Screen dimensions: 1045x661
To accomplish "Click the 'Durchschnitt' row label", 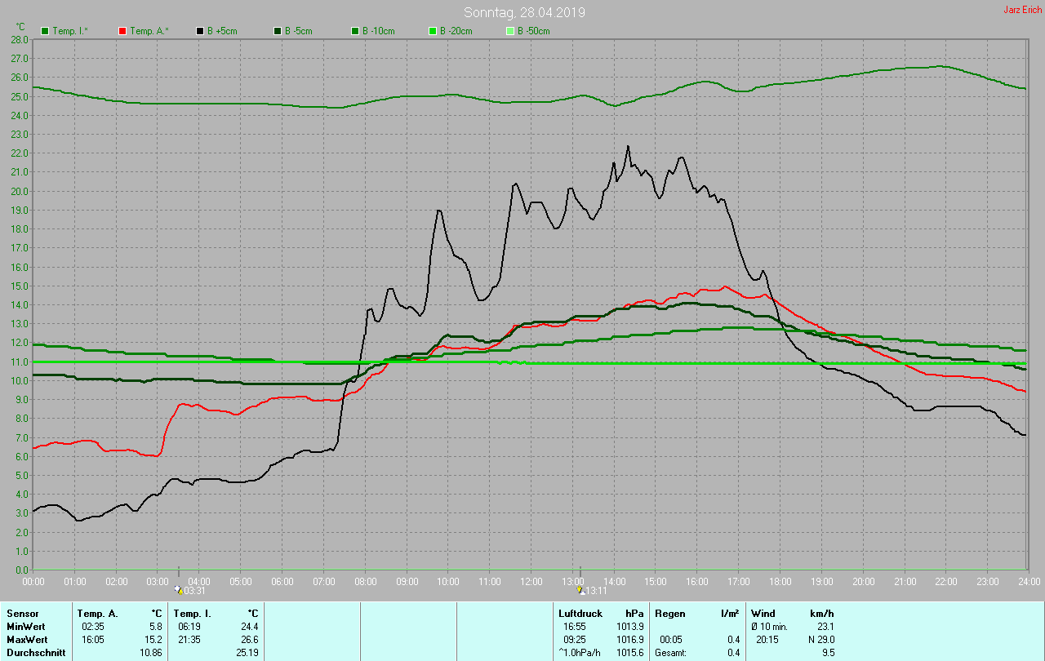I will pos(36,653).
